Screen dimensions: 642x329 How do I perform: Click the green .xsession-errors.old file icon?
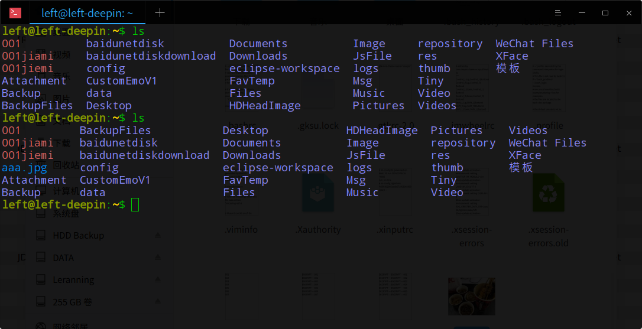[x=548, y=193]
